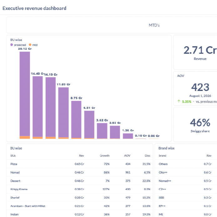Click the AOV 423 value

[x=200, y=87]
